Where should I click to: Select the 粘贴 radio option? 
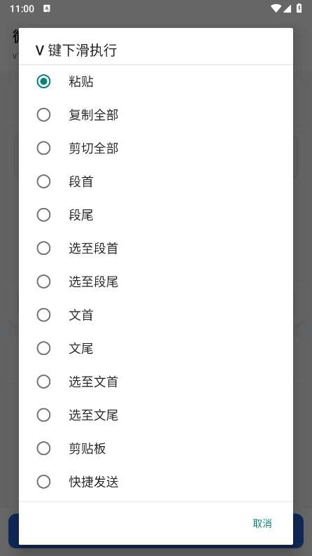(x=156, y=81)
